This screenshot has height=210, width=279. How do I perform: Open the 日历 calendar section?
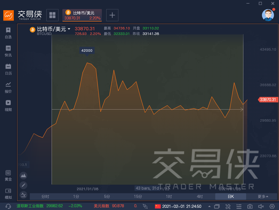(x=8, y=69)
